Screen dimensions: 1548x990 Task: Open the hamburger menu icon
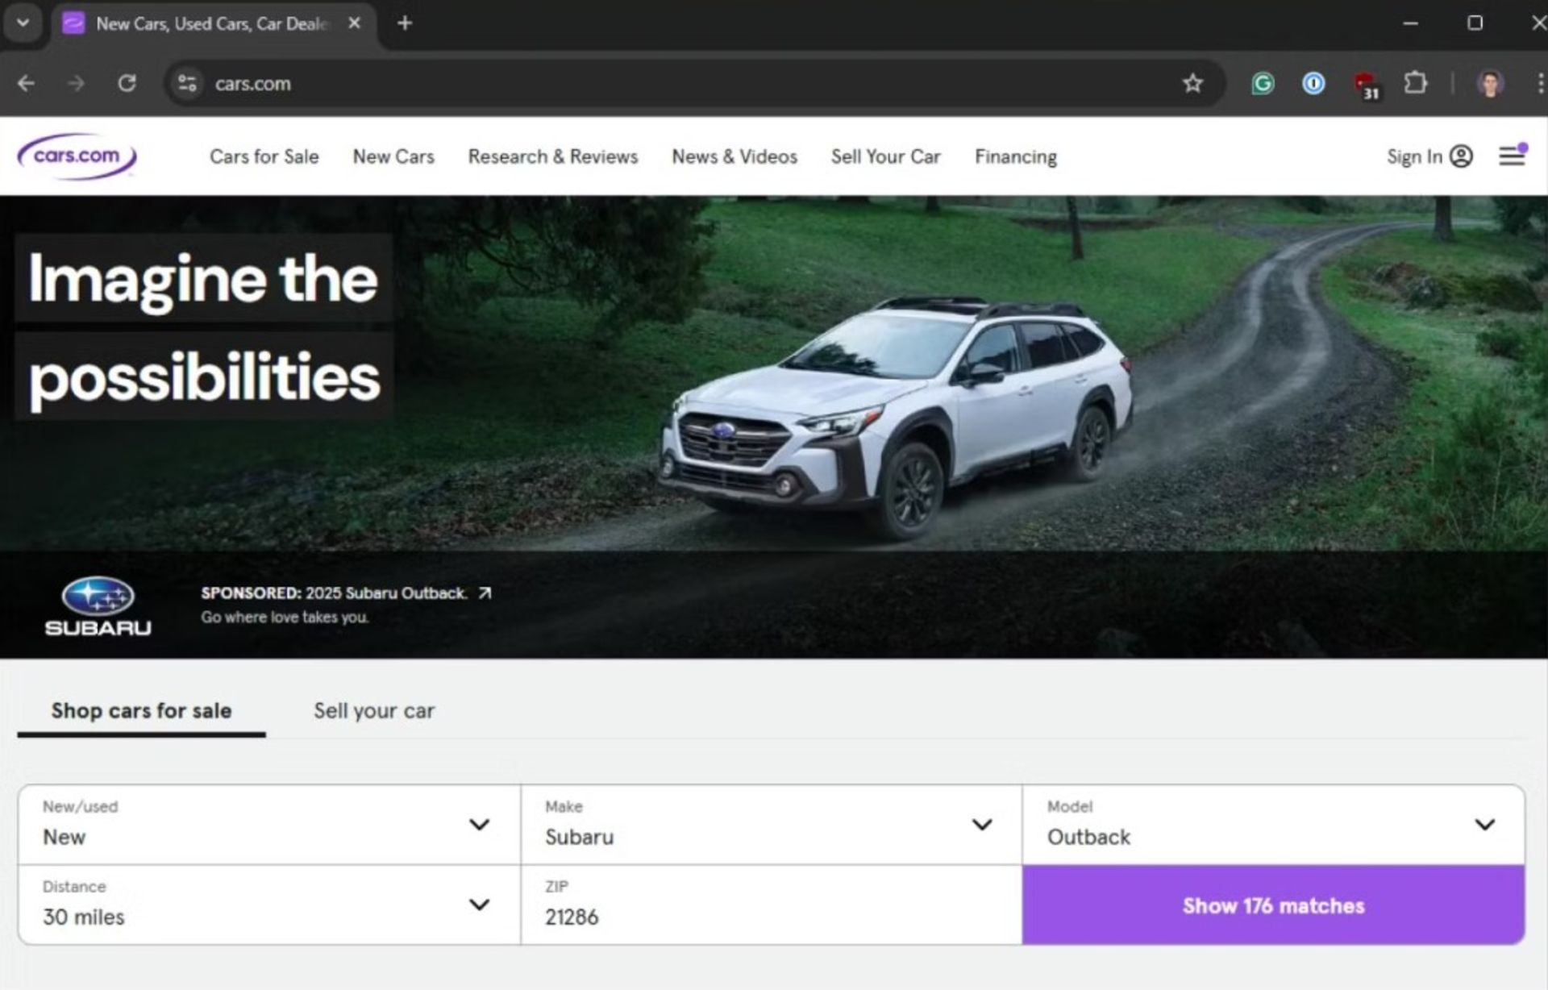click(x=1513, y=155)
